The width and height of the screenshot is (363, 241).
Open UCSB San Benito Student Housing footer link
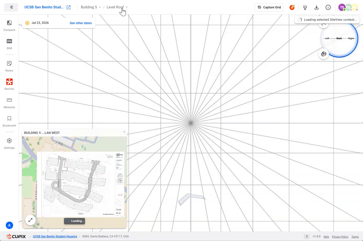click(x=55, y=236)
